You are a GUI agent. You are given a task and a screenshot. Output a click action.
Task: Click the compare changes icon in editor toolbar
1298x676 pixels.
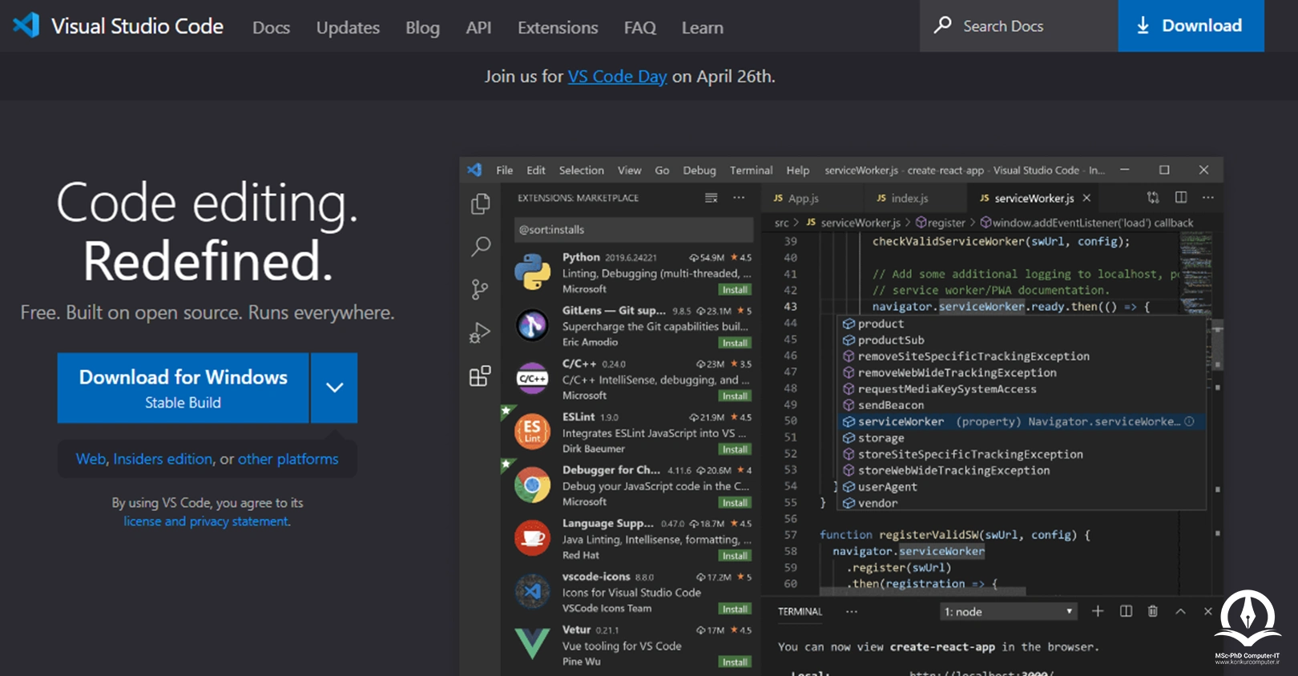coord(1153,197)
